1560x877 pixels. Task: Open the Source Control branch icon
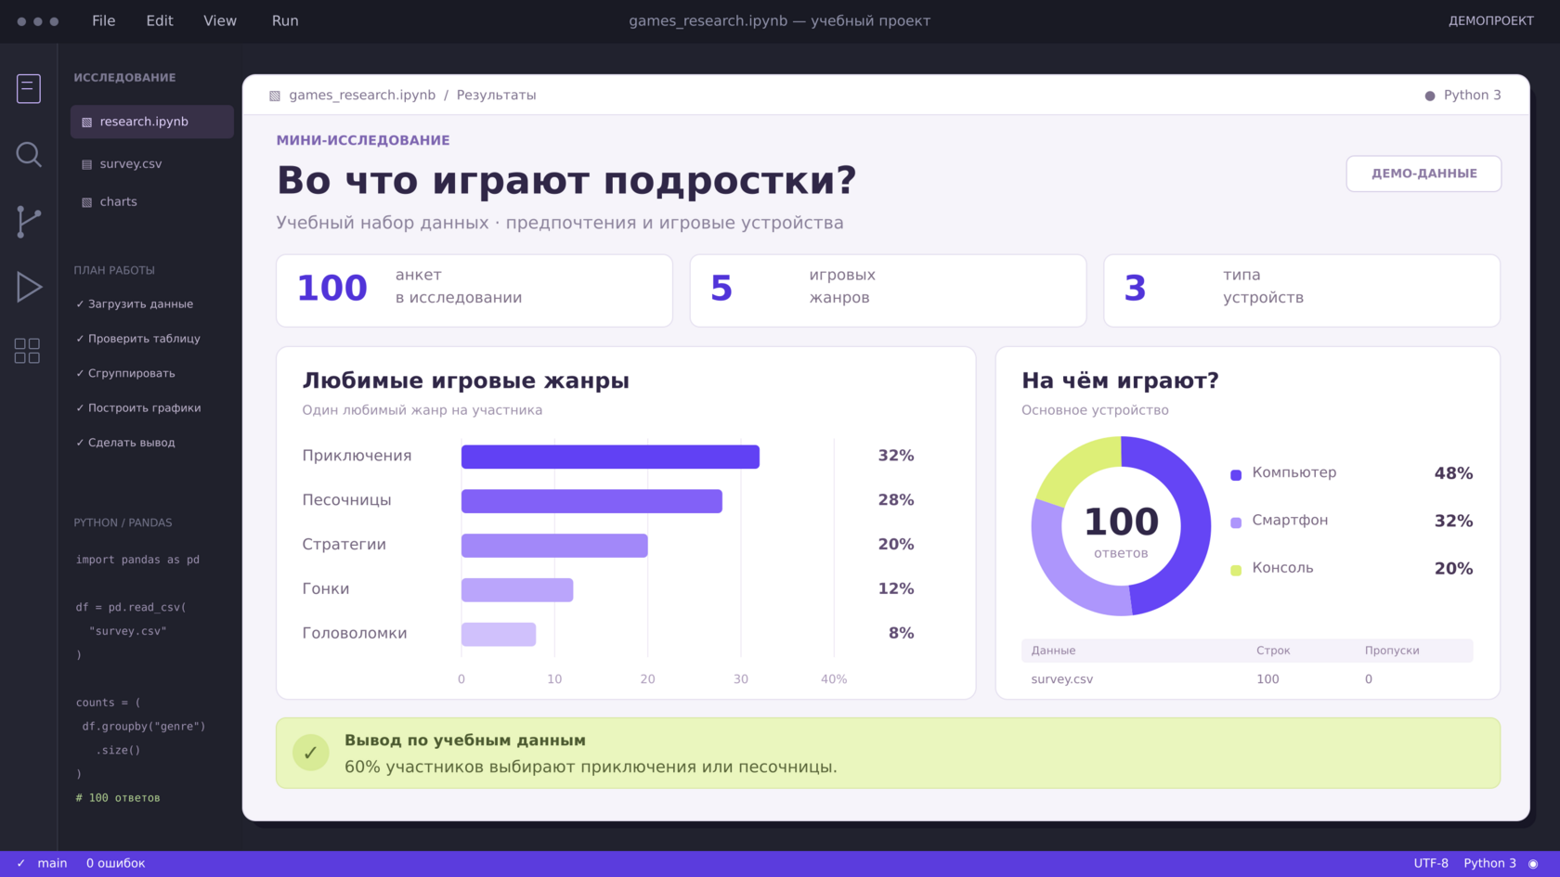point(29,221)
